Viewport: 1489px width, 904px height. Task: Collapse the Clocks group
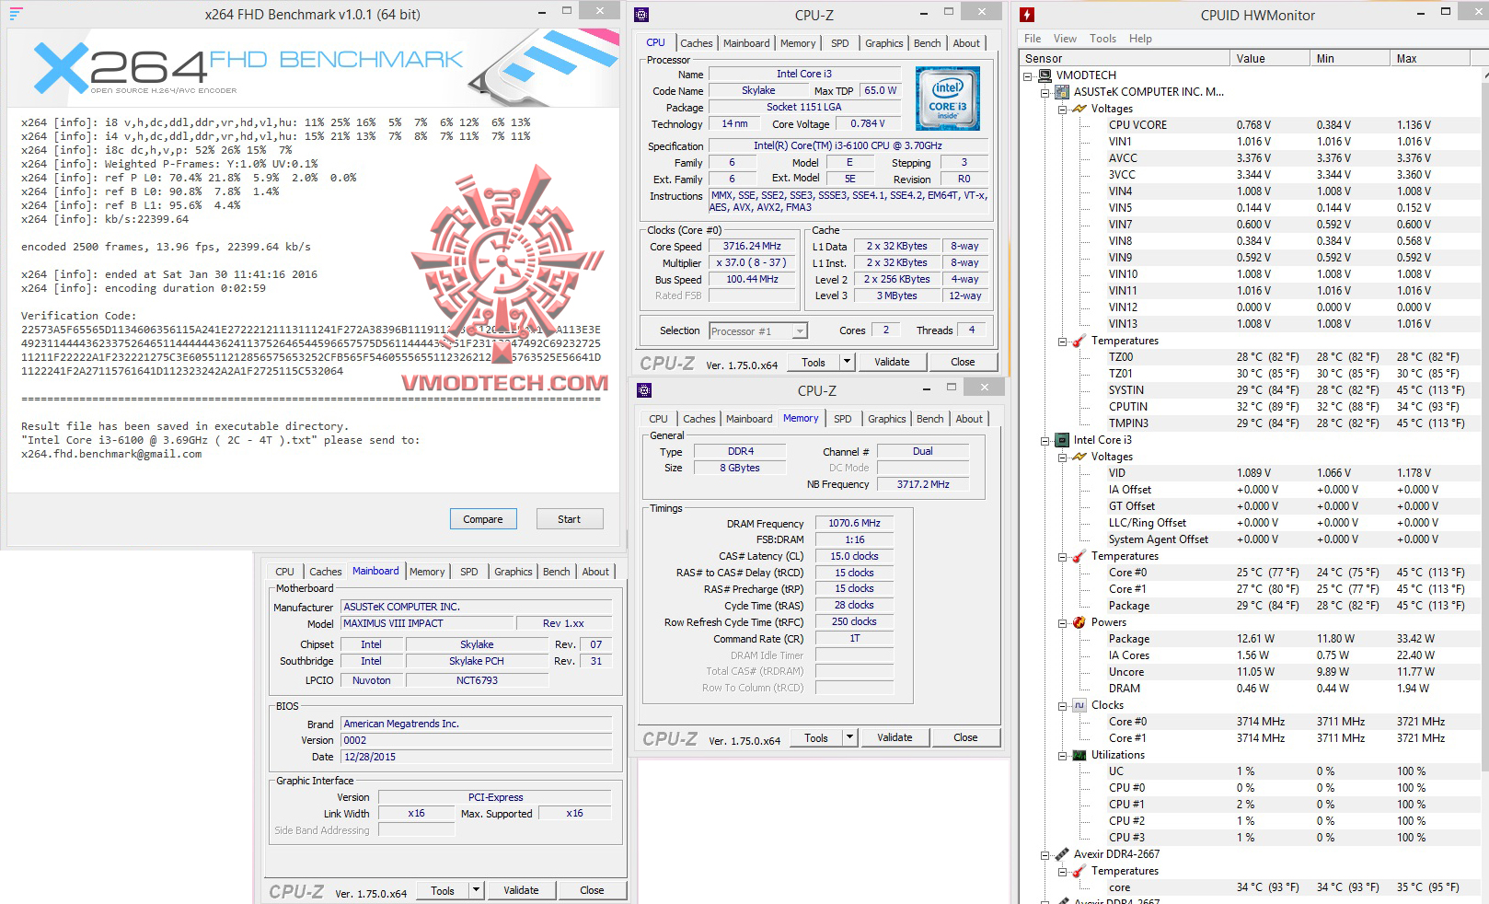(1062, 705)
